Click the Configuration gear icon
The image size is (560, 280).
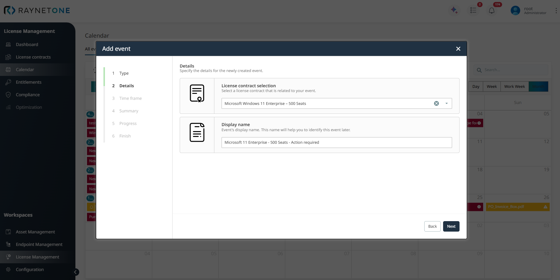point(8,270)
